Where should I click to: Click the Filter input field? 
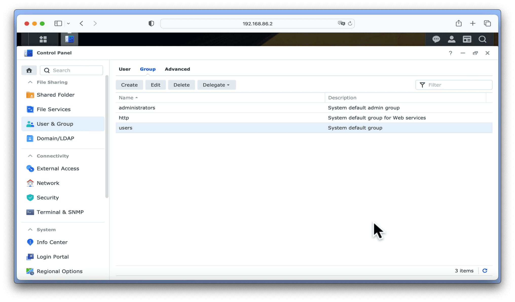pos(454,85)
